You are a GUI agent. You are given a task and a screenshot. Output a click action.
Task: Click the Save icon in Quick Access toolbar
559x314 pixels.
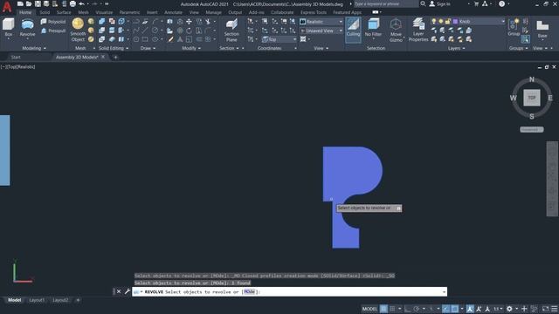pos(38,3)
